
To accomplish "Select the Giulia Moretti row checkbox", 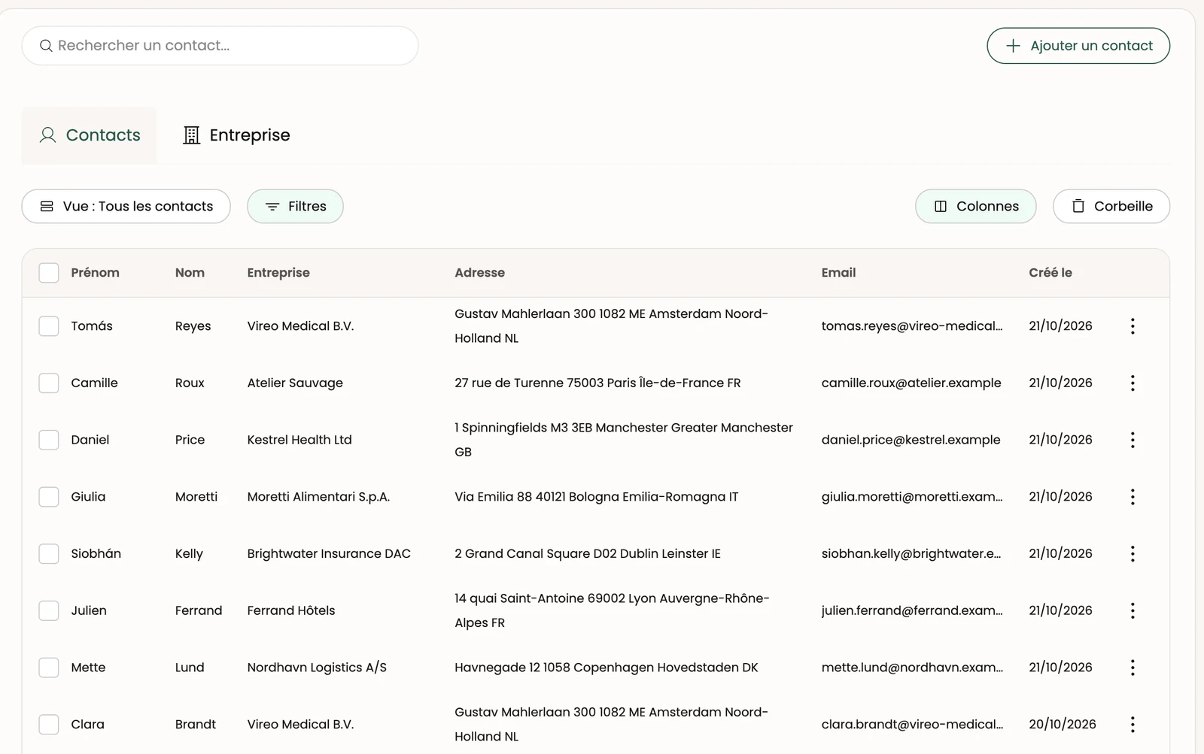I will click(x=49, y=496).
